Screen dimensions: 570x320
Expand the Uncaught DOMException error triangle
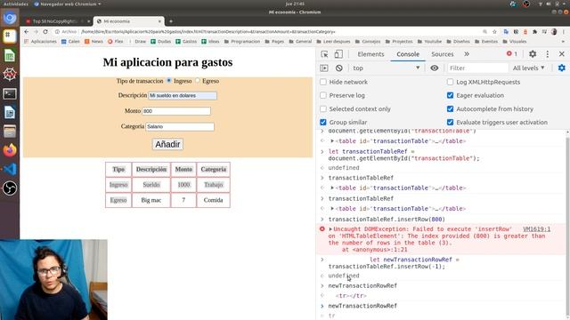tap(330, 229)
